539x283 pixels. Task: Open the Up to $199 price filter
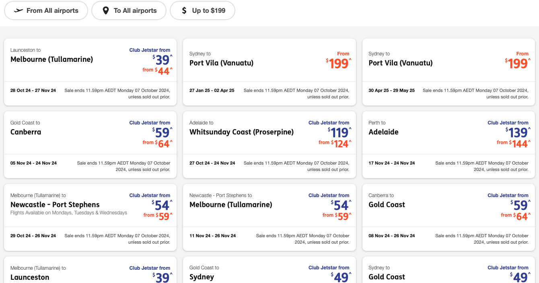pyautogui.click(x=202, y=10)
